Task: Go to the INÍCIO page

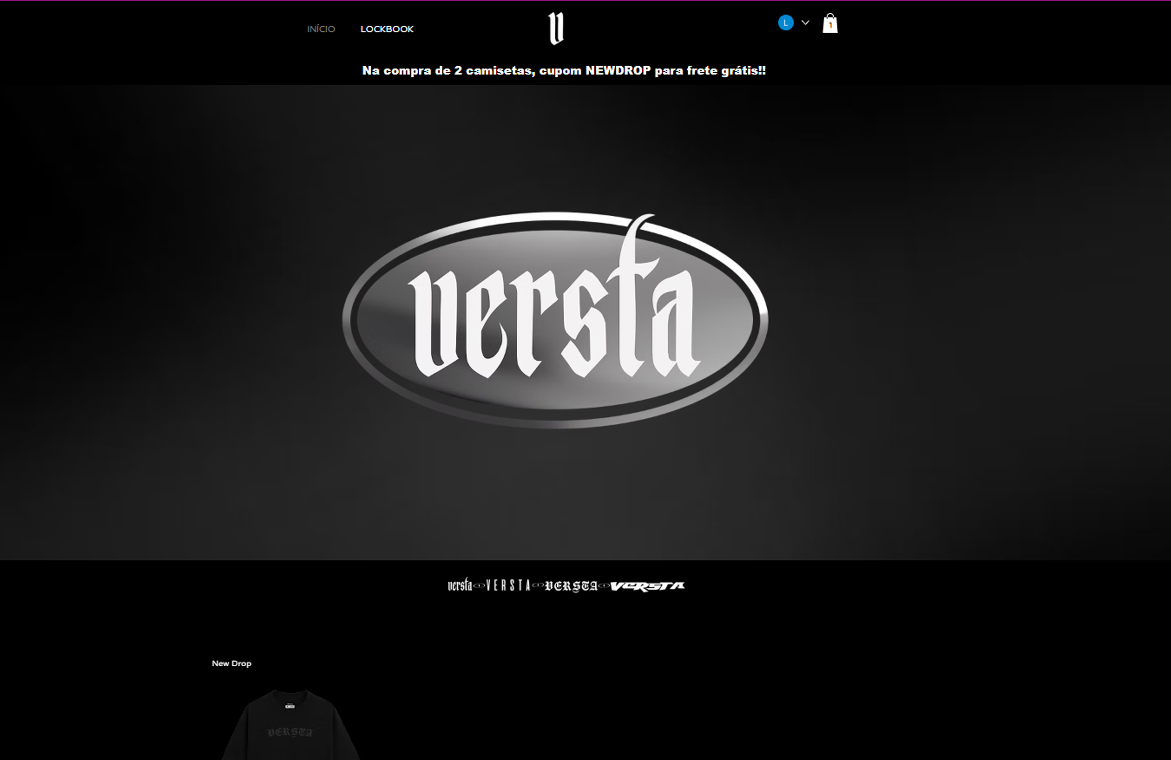Action: coord(321,29)
